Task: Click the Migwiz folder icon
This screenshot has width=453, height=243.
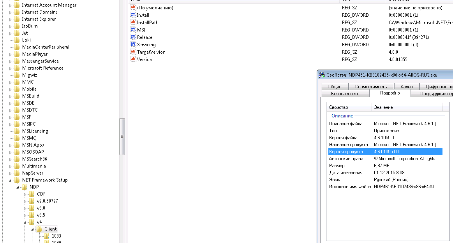Action: coord(18,75)
